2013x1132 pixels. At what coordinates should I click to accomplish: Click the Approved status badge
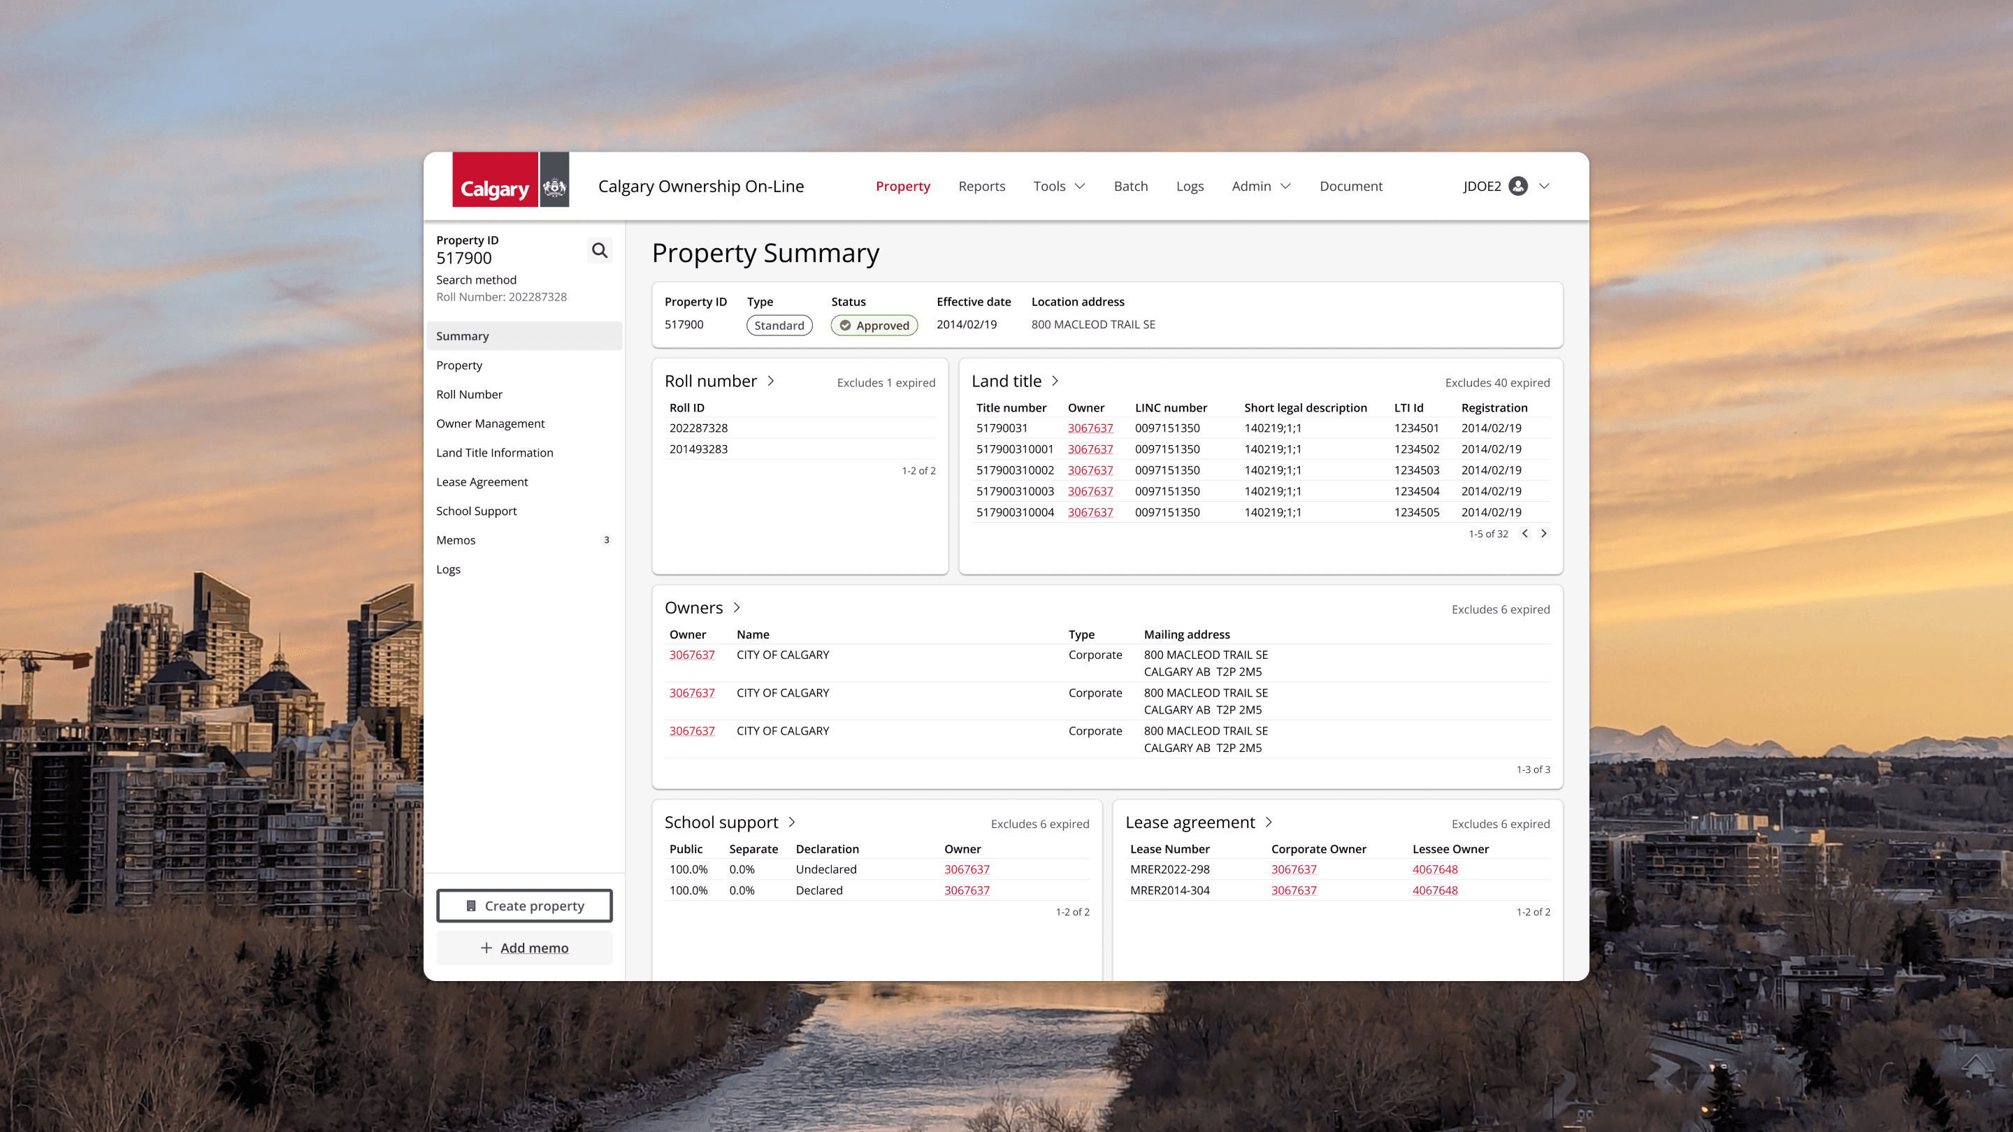click(874, 325)
